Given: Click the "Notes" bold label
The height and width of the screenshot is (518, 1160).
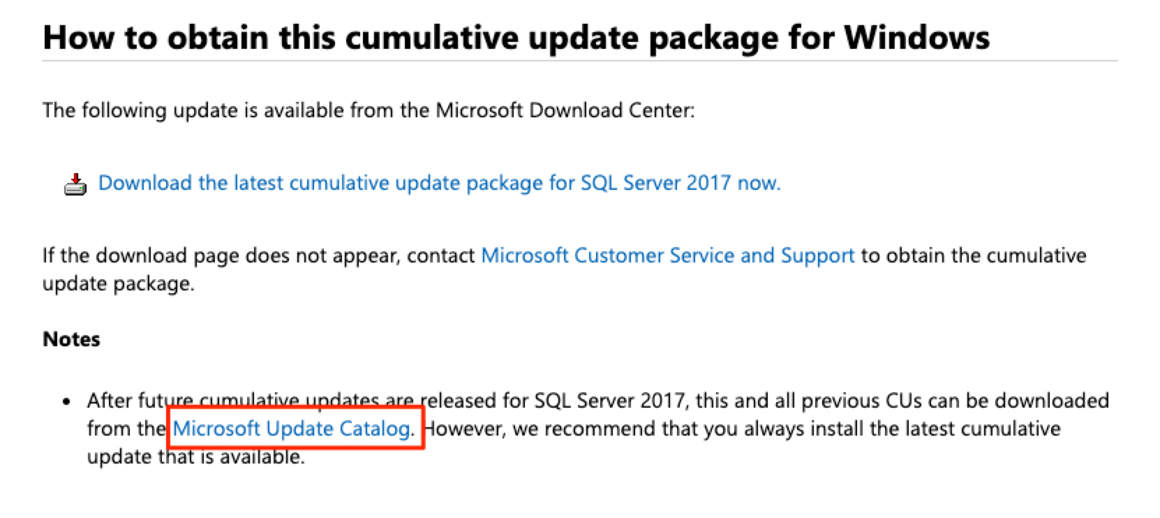Looking at the screenshot, I should click(x=71, y=339).
